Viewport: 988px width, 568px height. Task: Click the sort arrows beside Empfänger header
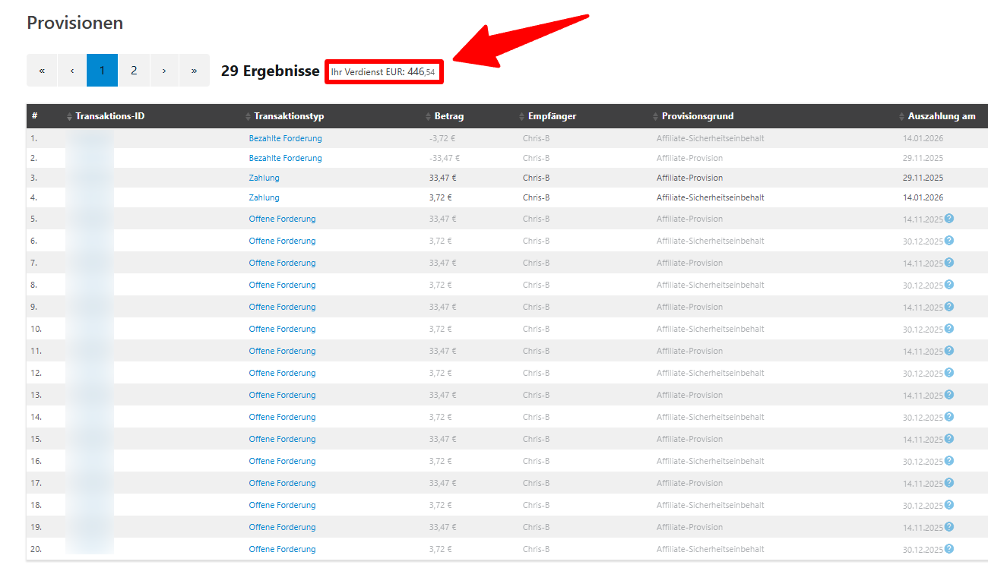pos(522,117)
